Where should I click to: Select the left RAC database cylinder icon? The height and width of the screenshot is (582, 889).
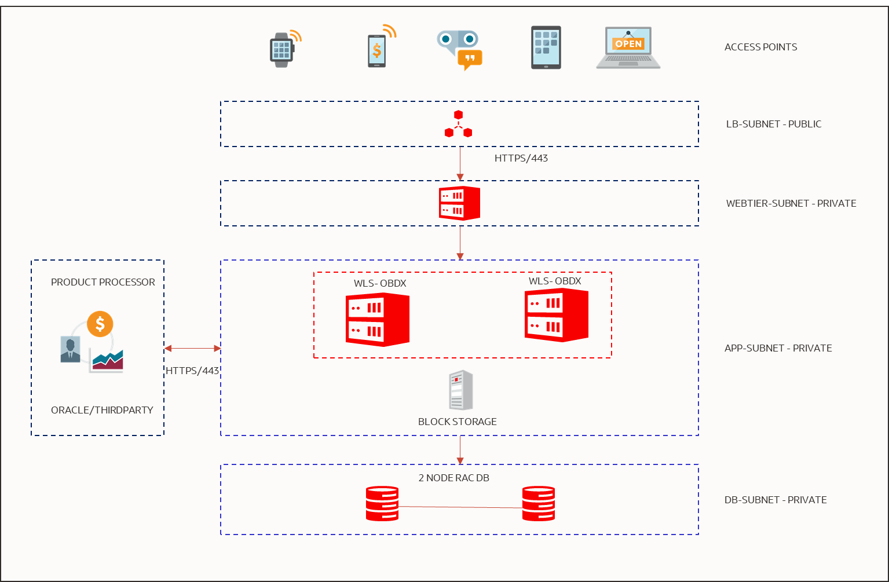point(382,503)
